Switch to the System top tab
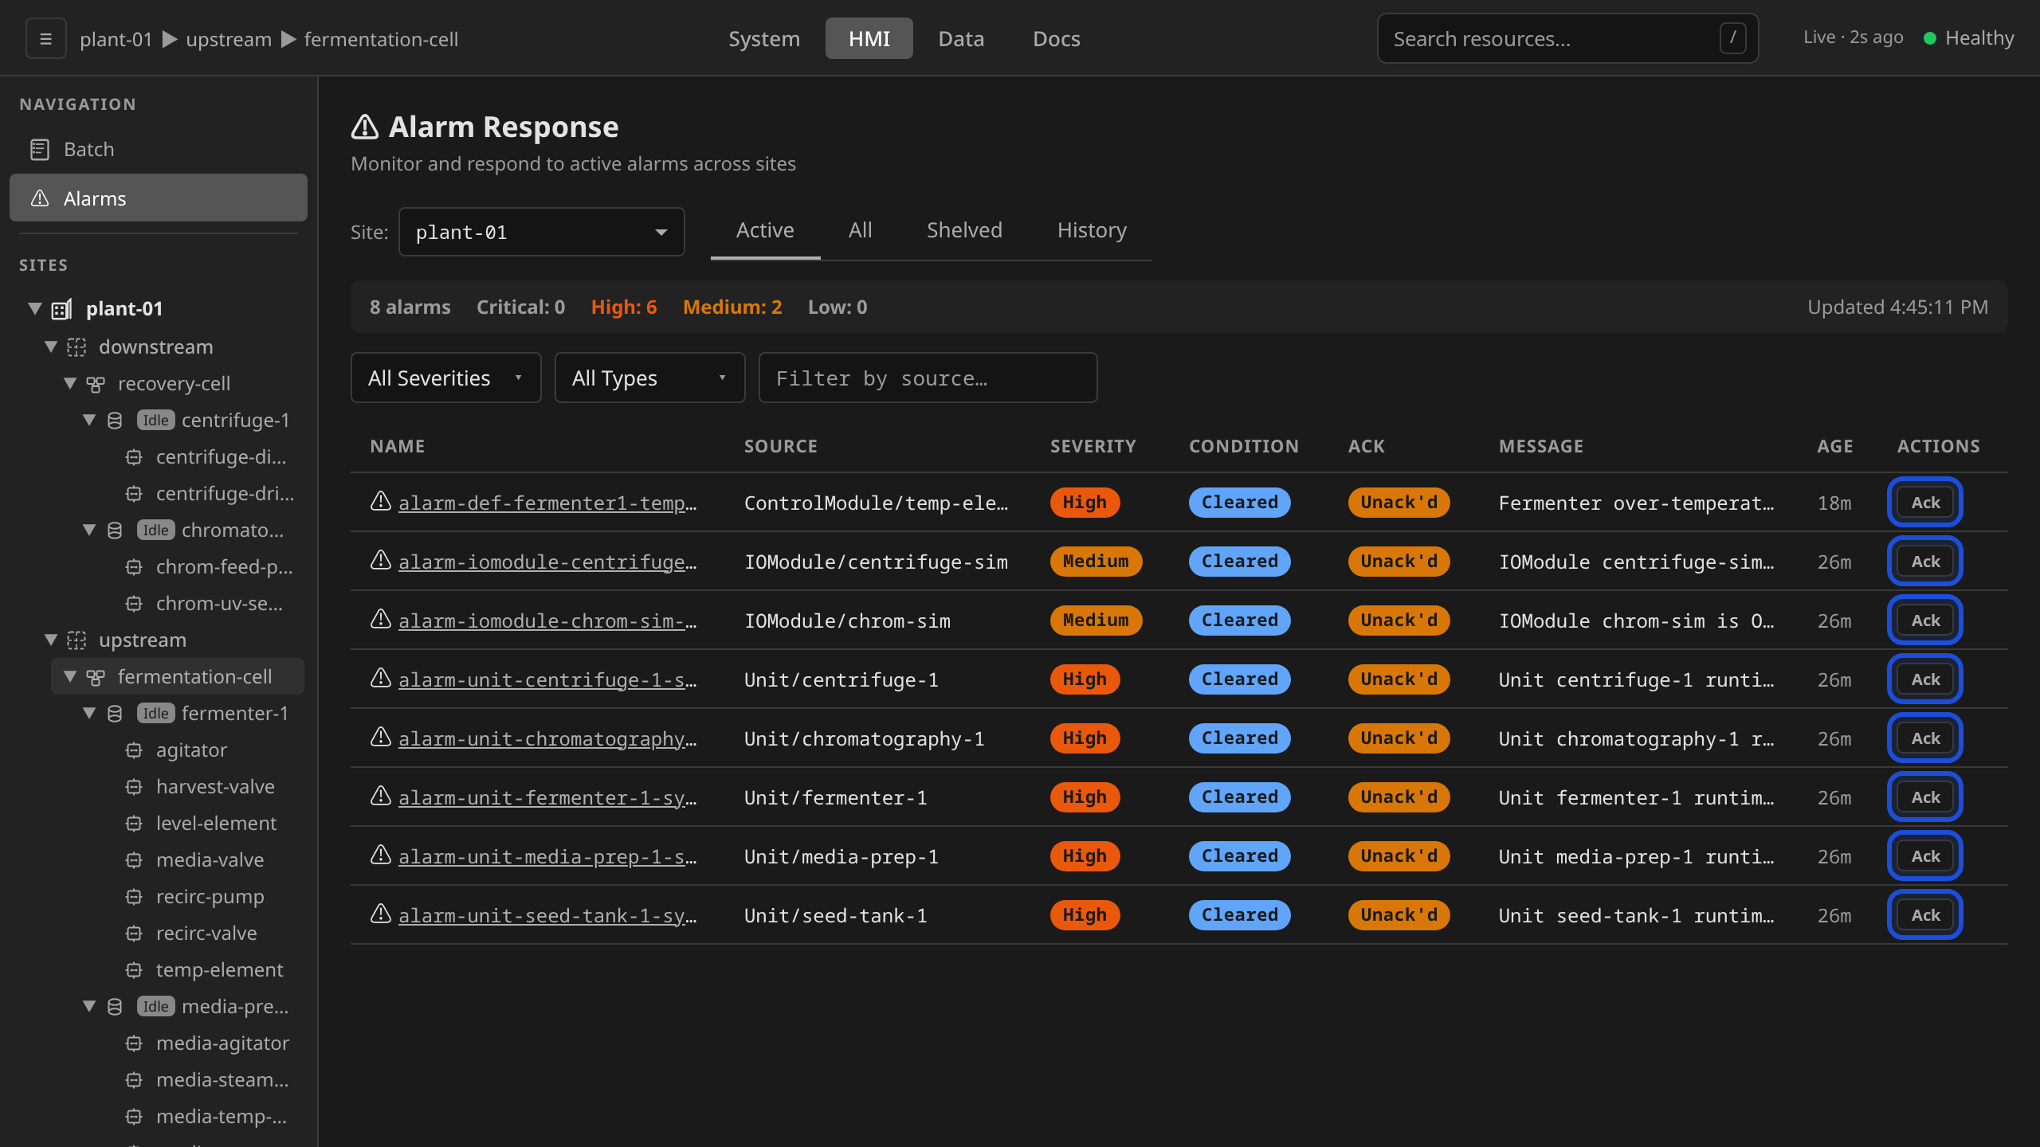The image size is (2040, 1147). [x=763, y=38]
